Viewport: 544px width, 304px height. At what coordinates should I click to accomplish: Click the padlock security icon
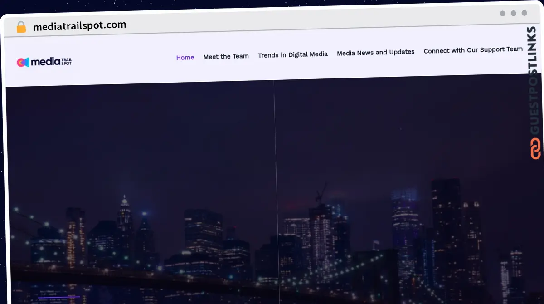click(x=21, y=27)
